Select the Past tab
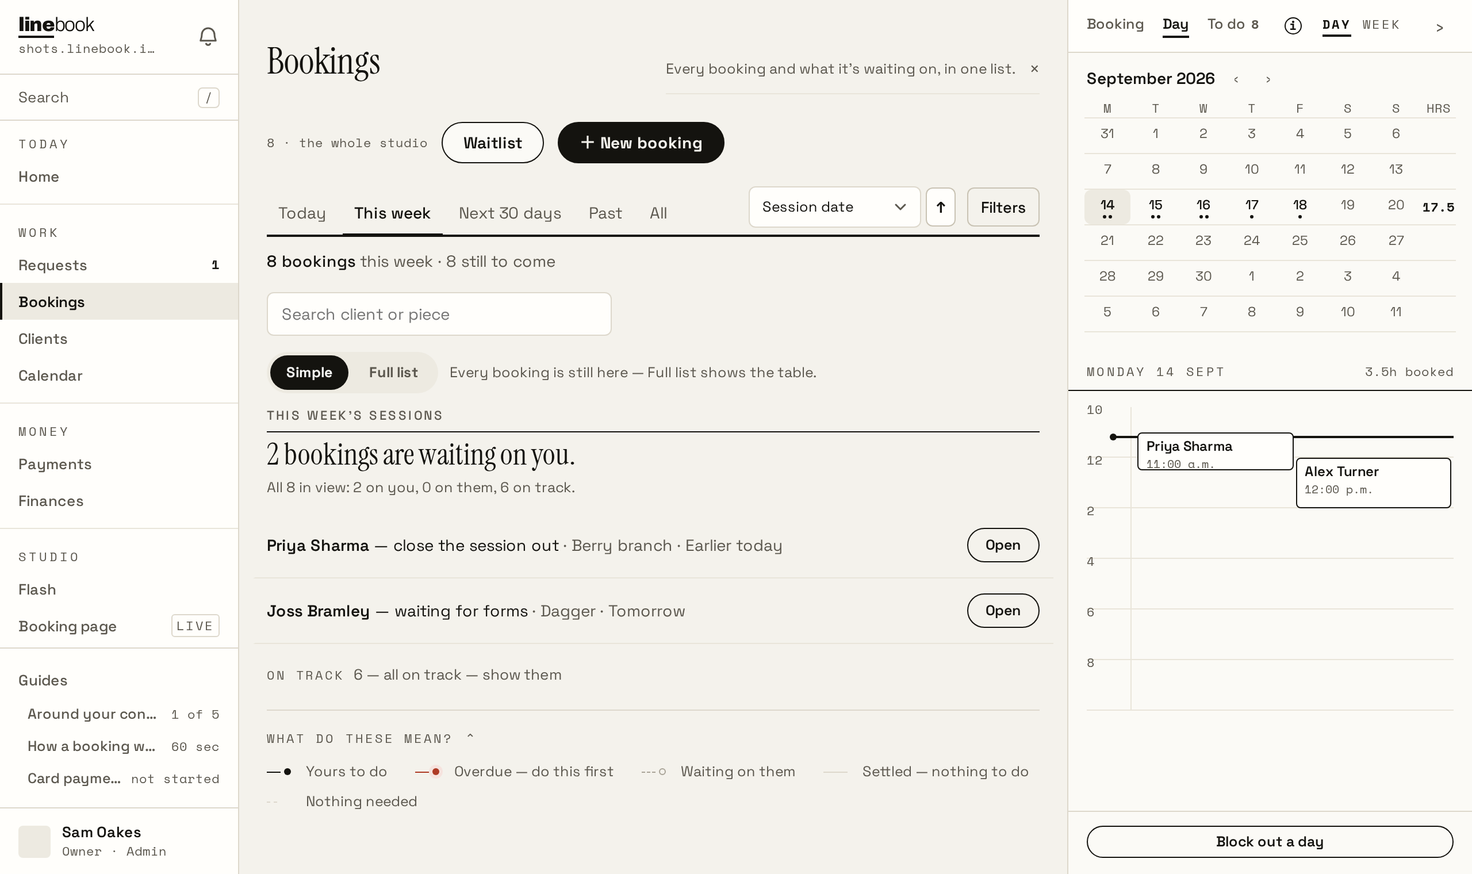Image resolution: width=1472 pixels, height=874 pixels. [605, 213]
